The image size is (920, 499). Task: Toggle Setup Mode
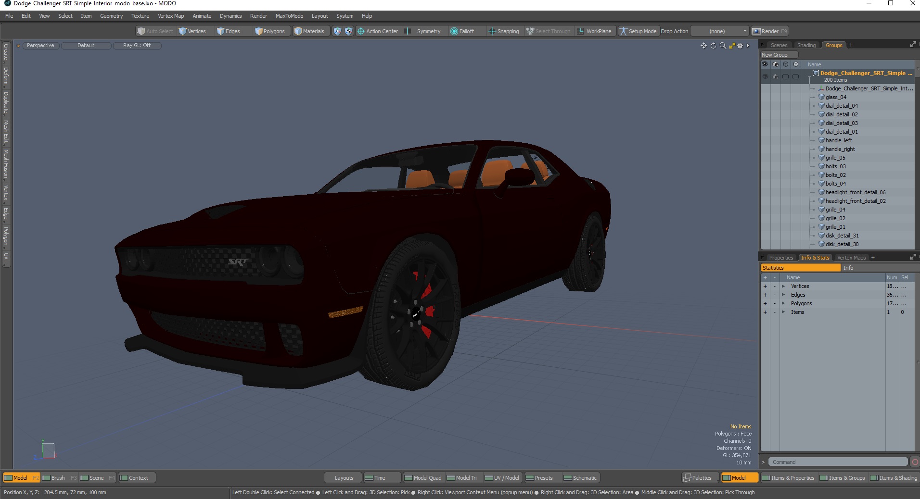[638, 31]
